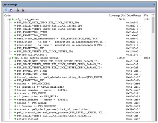The height and width of the screenshot is (123, 158).
Task: Click the green diamond beside px5_clock_getres_check_params
Action: pos(13,58)
